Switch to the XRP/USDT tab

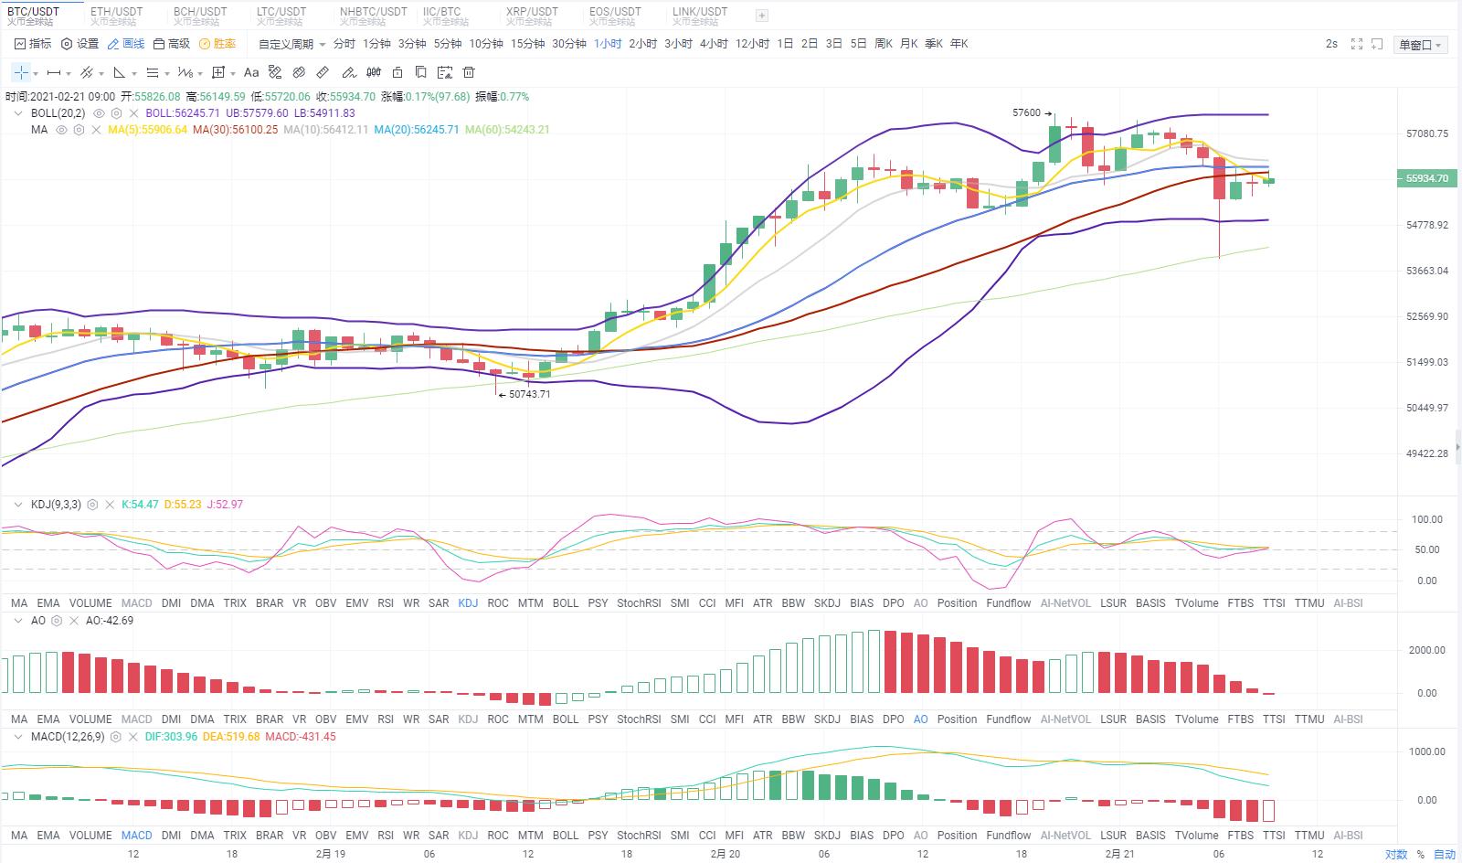pos(532,16)
